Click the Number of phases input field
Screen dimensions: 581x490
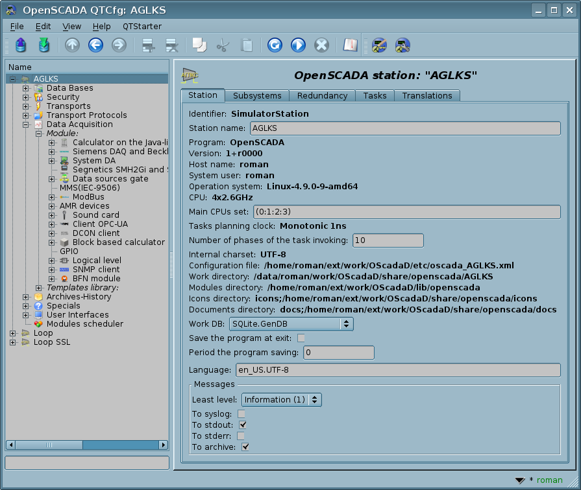pyautogui.click(x=388, y=240)
